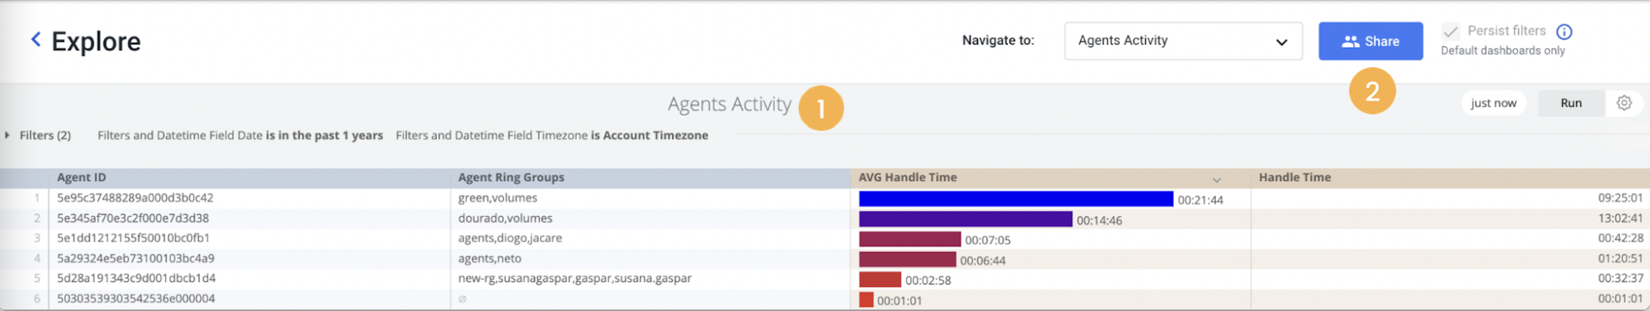Click ring groups cell green,volumes

click(497, 198)
